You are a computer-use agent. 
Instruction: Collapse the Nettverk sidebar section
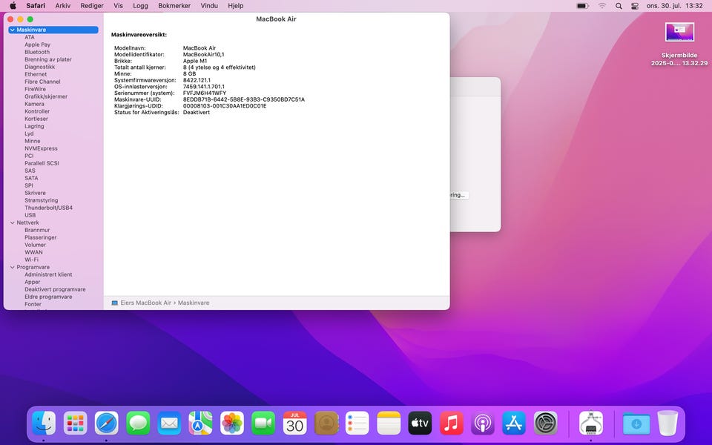(x=13, y=222)
